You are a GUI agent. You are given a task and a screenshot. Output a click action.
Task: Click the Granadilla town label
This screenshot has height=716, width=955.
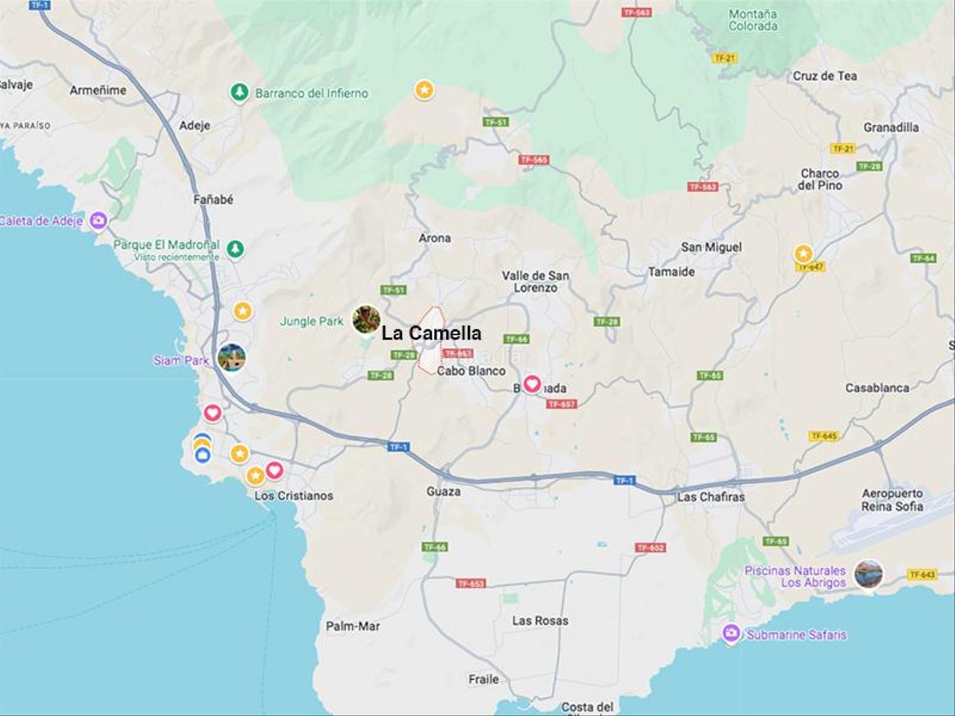pos(891,128)
